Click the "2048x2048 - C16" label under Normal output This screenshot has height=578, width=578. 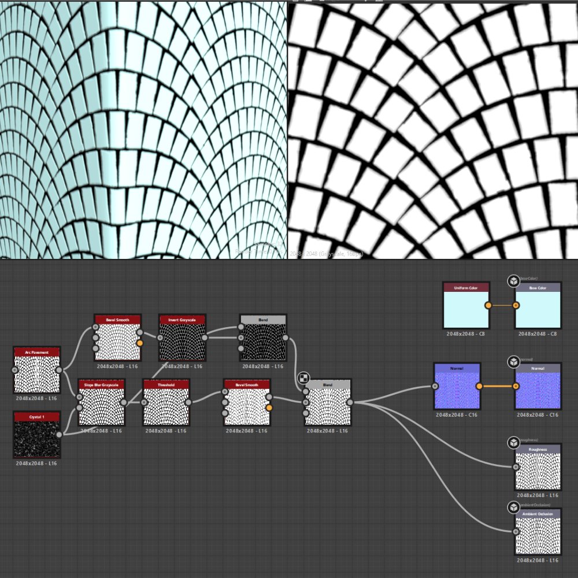point(538,414)
